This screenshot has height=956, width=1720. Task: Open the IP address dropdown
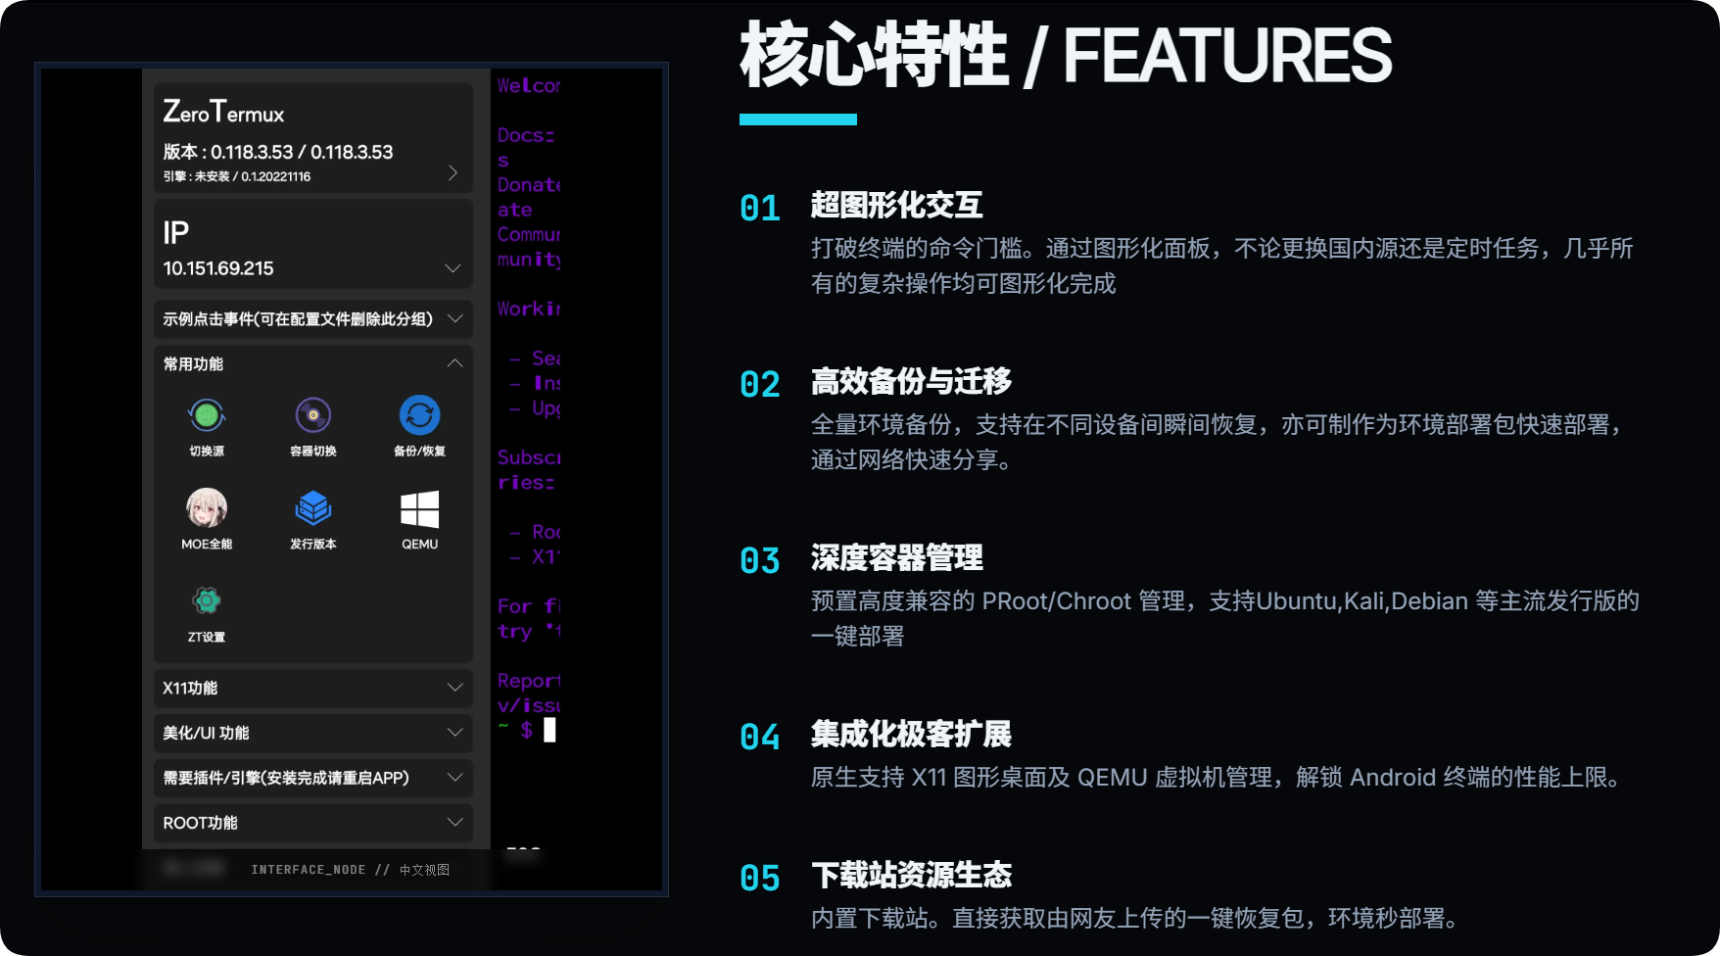(x=453, y=267)
